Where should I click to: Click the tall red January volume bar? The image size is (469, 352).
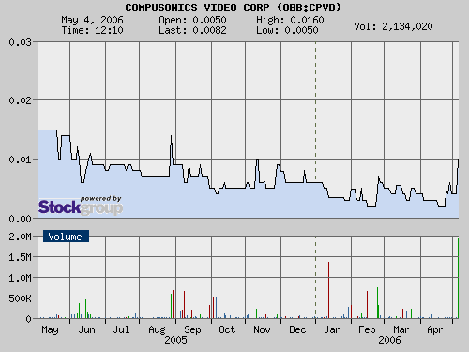[x=329, y=290]
